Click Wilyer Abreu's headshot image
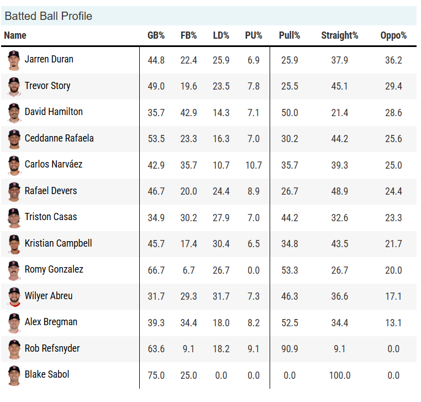Screen dimensions: 421x402 pyautogui.click(x=14, y=296)
